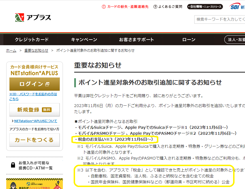Click the ポイント進呈対象外のお取引追加に関するお知らせ heading
Screen dimensions: 245x189
[150, 82]
